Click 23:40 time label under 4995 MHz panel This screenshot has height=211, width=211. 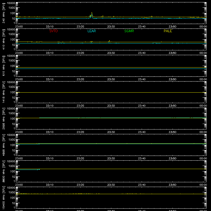(x=142, y=159)
